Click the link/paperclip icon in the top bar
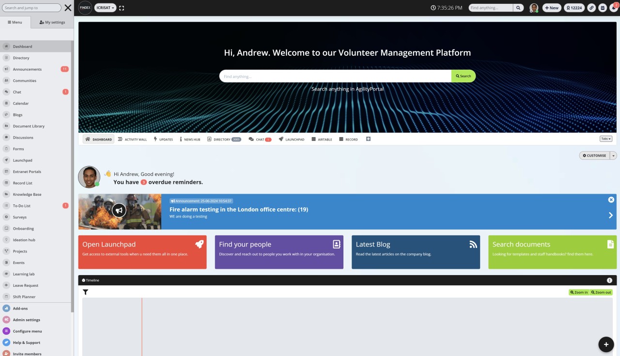Screen dimensions: 620x356 591,7
